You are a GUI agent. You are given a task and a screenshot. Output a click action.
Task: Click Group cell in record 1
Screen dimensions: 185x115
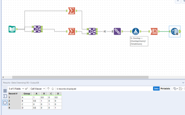click(27, 97)
